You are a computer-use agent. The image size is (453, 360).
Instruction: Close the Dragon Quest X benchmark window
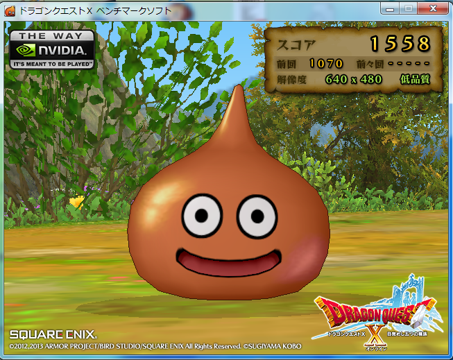click(x=433, y=8)
